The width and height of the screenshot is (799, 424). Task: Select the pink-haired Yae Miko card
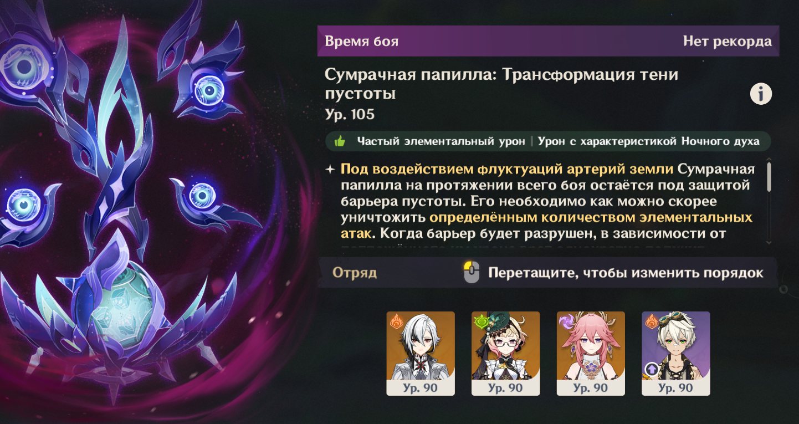pos(591,354)
